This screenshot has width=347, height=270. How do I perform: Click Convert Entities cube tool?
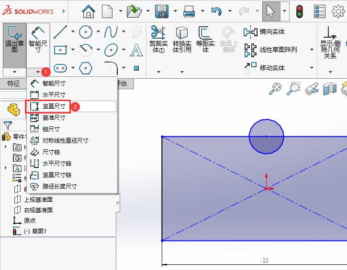pos(182,39)
